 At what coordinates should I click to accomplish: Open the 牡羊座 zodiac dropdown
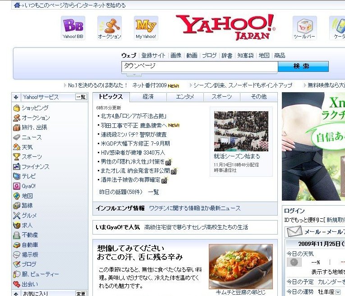point(338,292)
